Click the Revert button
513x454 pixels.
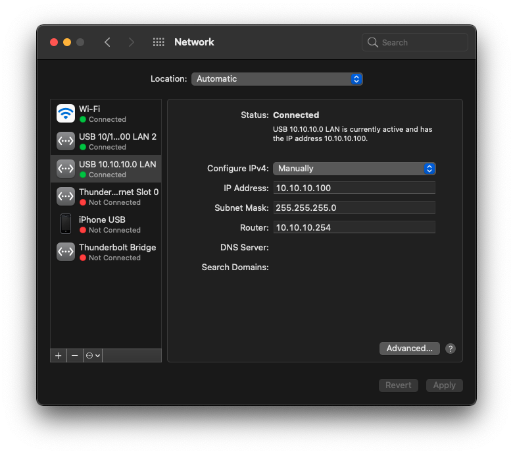click(x=398, y=385)
